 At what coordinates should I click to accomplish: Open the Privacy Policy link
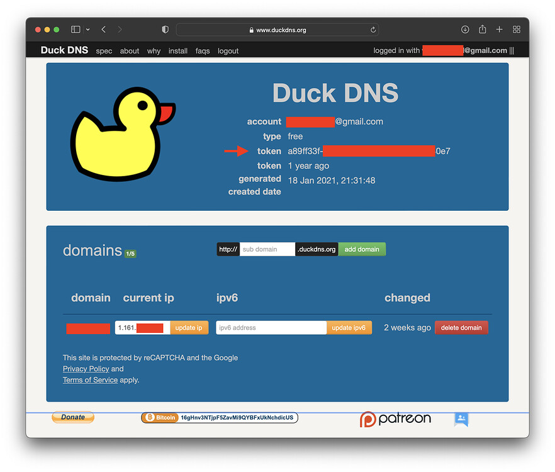86,369
